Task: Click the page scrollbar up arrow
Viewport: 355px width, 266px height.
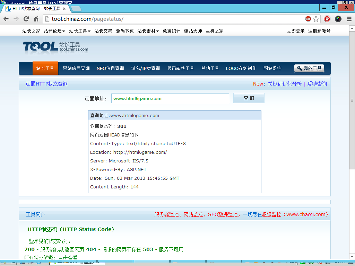Action: (x=352, y=28)
